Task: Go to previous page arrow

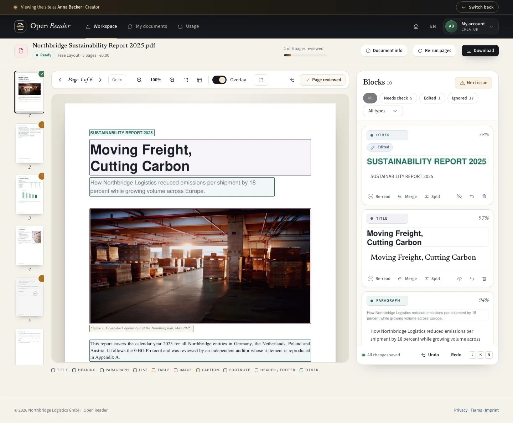Action: click(60, 80)
